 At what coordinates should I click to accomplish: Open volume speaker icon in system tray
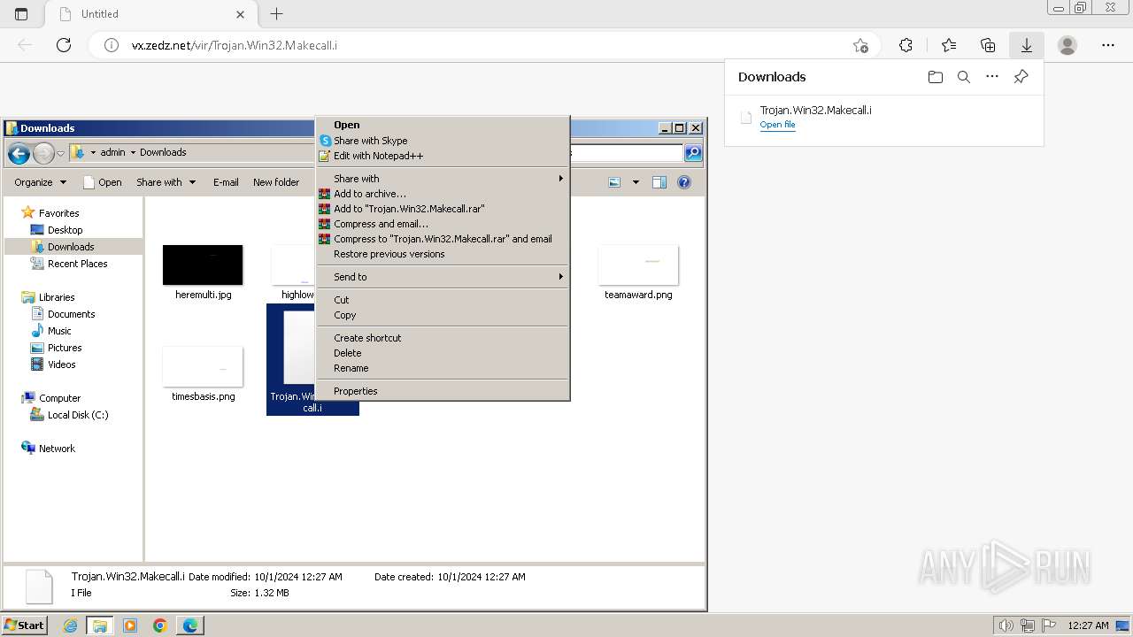click(1006, 625)
